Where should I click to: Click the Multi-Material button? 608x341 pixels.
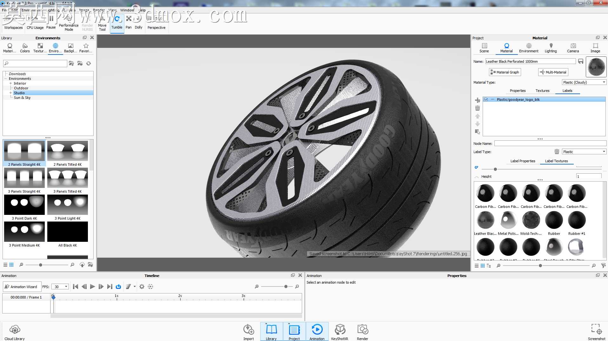tap(553, 72)
